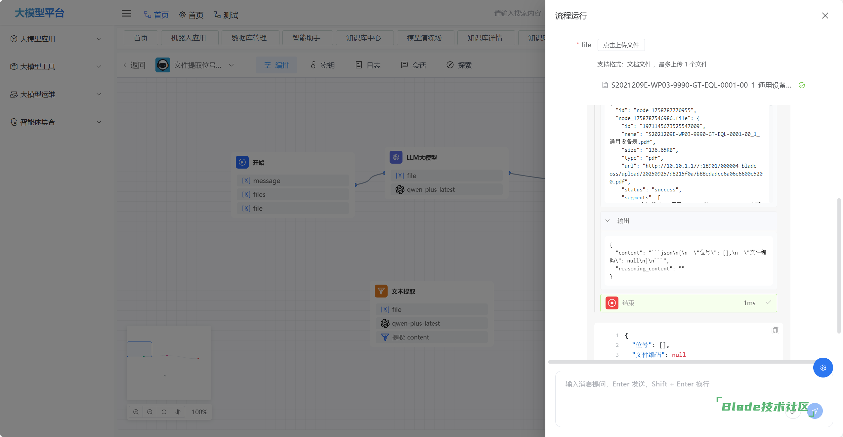Click the 大模型平台 logo title

tap(40, 13)
